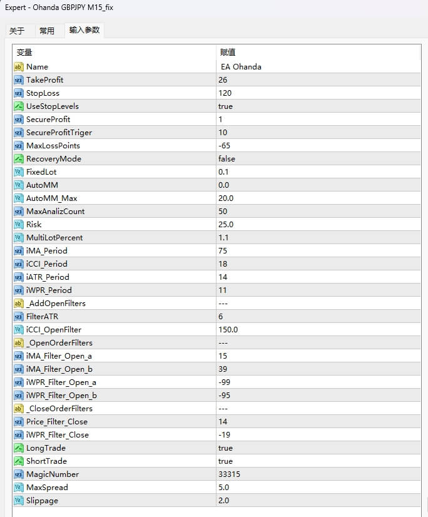This screenshot has height=517, width=428.
Task: Toggle the RecoveryMode false value
Action: pyautogui.click(x=227, y=159)
